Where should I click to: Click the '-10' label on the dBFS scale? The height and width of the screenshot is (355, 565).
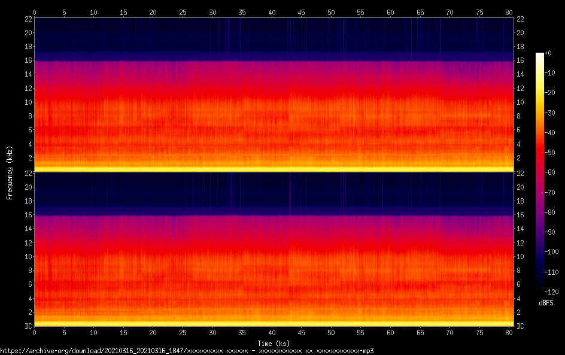point(550,73)
